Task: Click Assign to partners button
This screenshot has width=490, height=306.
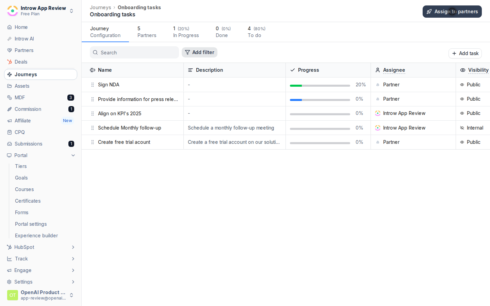Action: [x=452, y=12]
